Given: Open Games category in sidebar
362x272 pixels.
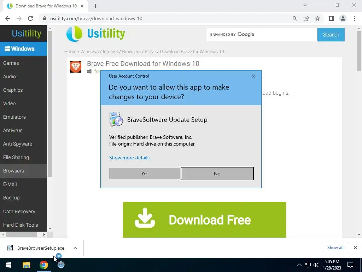Looking at the screenshot, I should tap(23, 63).
